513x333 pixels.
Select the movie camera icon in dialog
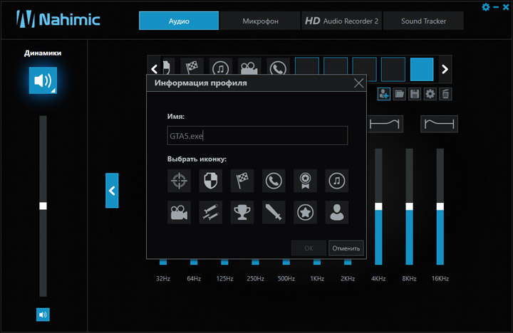click(x=179, y=213)
